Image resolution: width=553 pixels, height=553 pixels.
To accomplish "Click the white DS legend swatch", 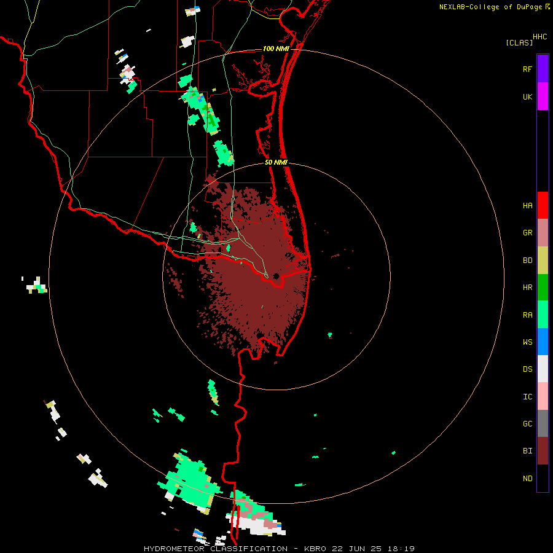I will [543, 369].
